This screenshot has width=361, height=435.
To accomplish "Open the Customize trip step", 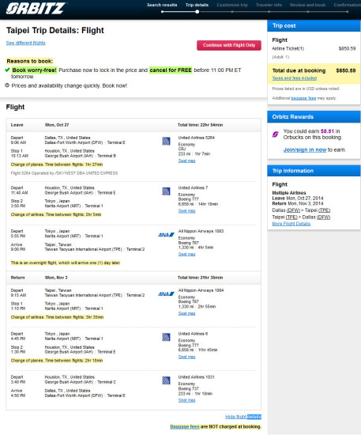I will click(232, 5).
